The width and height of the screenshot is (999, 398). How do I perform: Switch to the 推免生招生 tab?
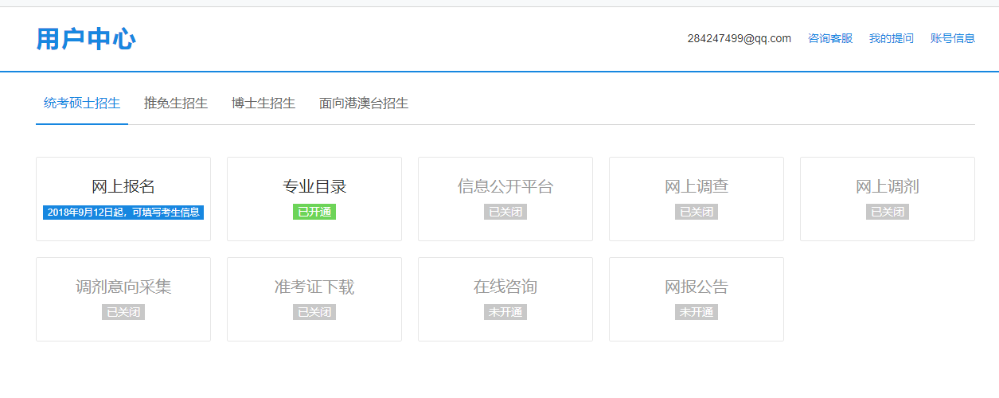(x=176, y=103)
